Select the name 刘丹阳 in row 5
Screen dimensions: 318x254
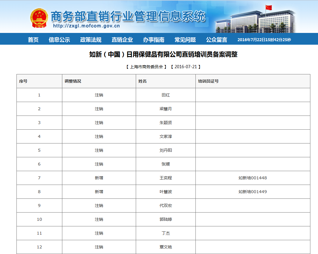pos(166,150)
